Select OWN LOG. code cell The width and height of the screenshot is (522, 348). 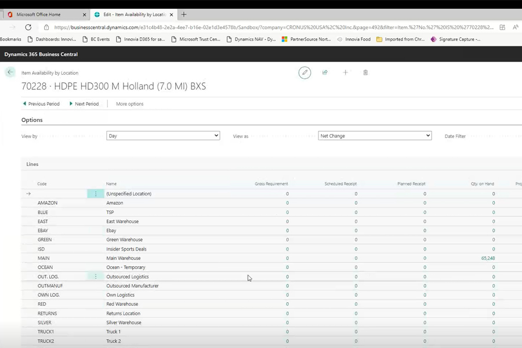tap(49, 295)
